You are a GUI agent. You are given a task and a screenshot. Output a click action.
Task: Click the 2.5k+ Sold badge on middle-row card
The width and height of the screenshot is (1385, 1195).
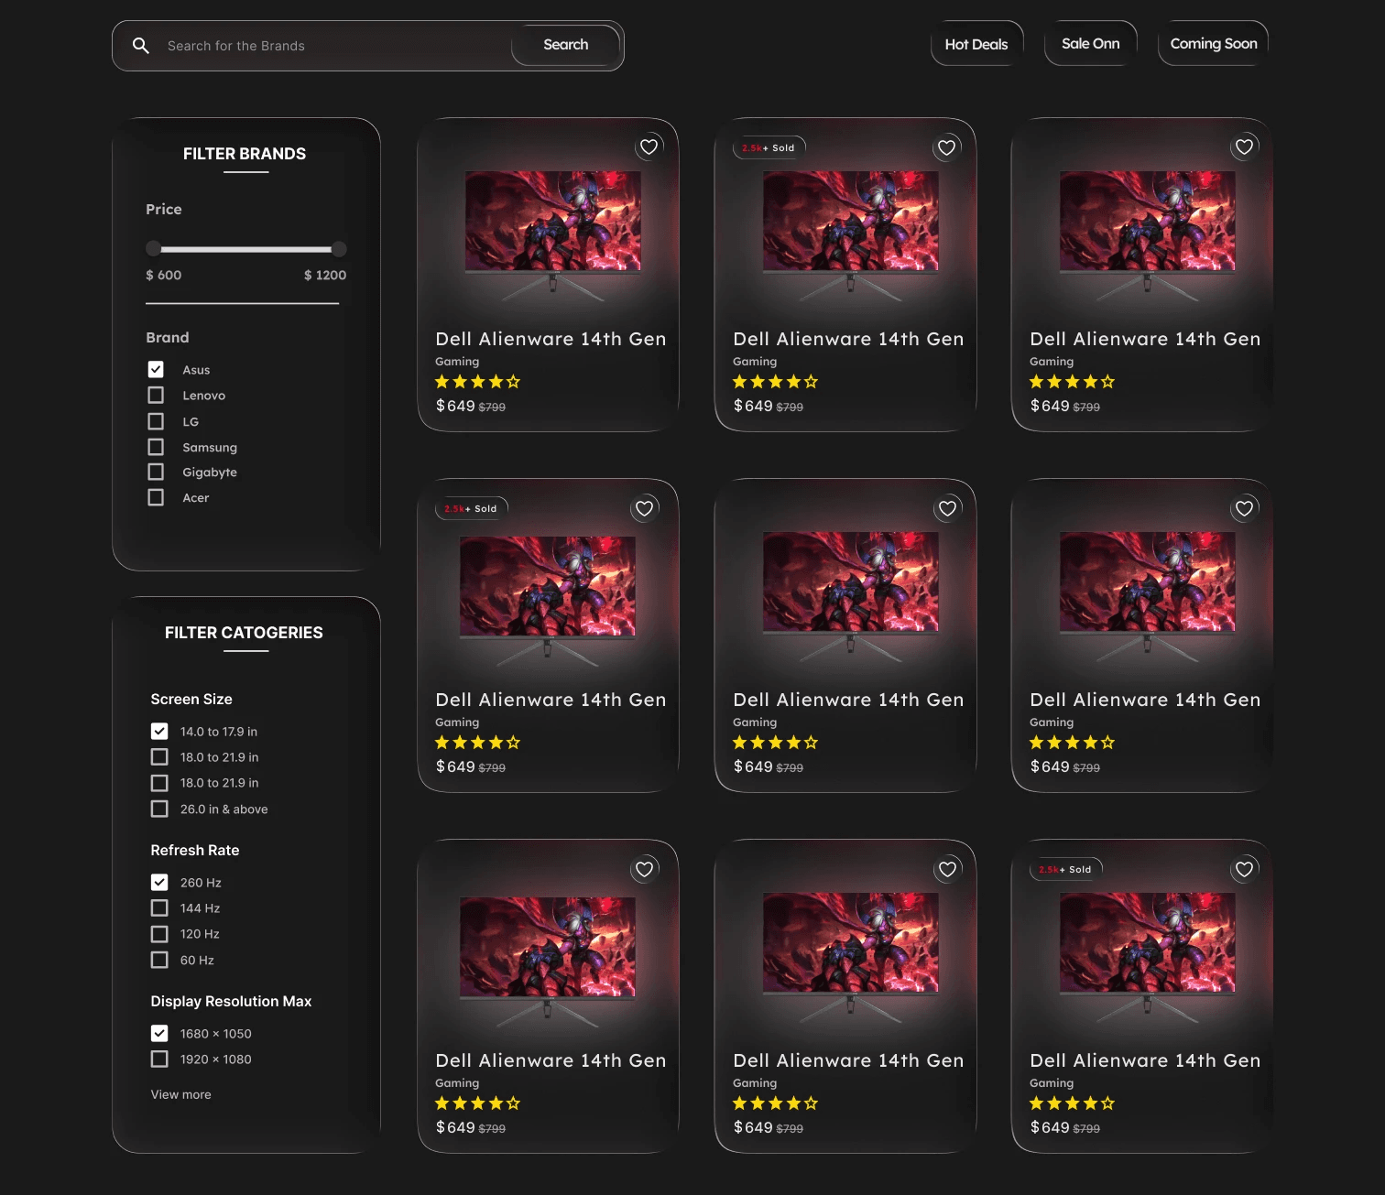[471, 508]
